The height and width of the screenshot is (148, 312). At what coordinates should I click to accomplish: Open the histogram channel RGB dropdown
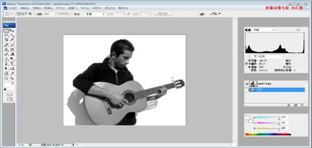264,30
